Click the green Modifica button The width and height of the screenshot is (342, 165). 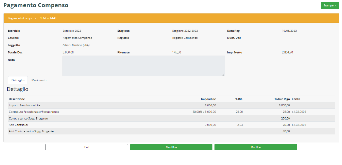171,147
